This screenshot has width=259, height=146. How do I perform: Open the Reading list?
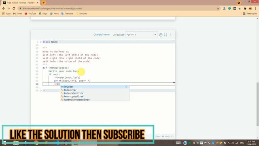tap(250, 13)
